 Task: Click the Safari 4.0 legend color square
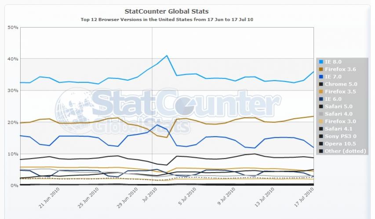(x=320, y=114)
